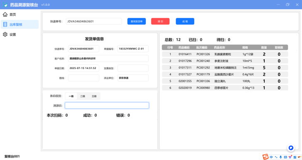The image size is (302, 160).
Task: Click specification 10ml*5 cell
Action: (x=247, y=61)
